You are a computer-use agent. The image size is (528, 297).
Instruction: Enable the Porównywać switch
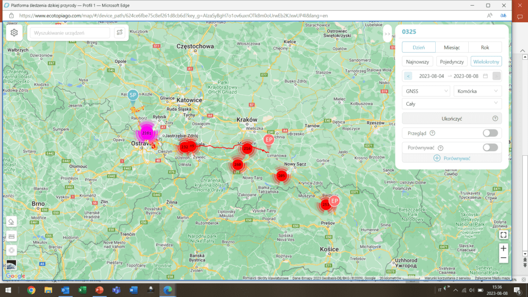490,147
